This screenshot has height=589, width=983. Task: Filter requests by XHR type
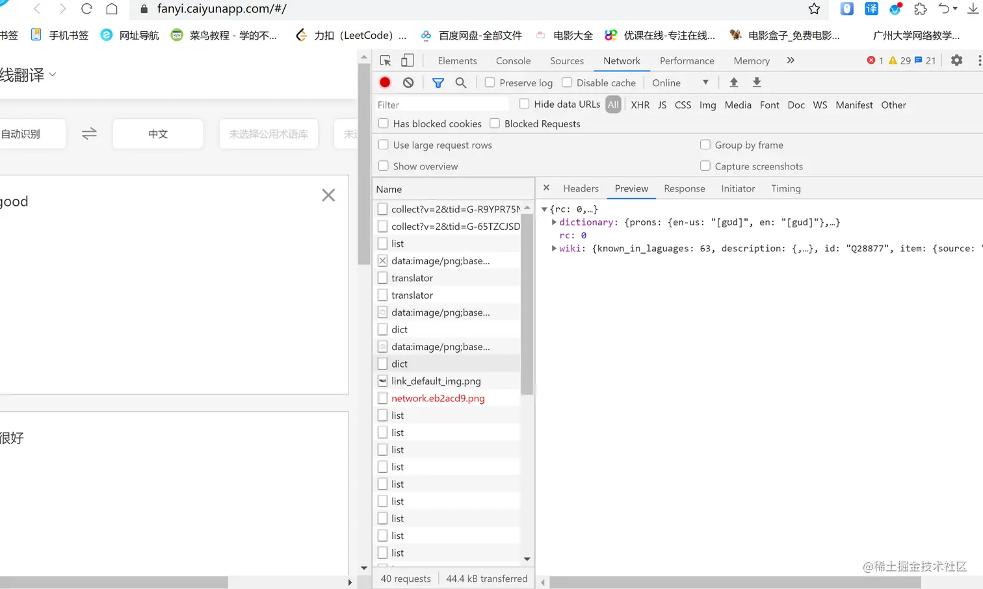[x=640, y=105]
